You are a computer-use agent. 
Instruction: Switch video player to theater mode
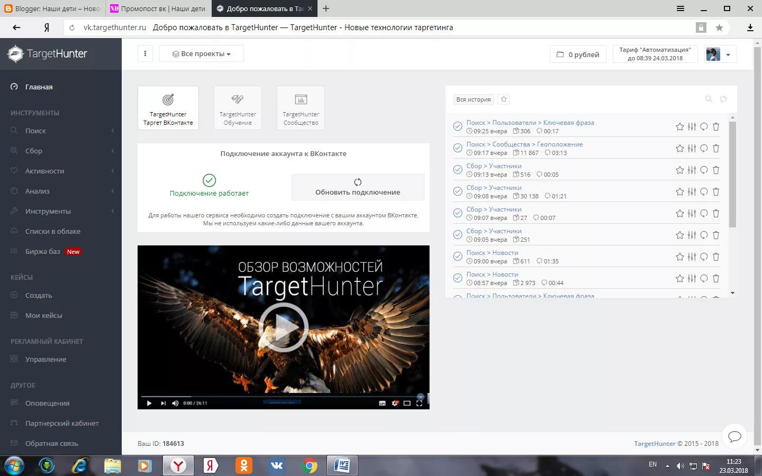pos(407,403)
